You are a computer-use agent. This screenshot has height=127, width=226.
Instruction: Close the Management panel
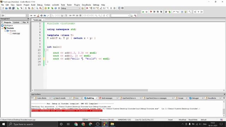[x=28, y=19]
